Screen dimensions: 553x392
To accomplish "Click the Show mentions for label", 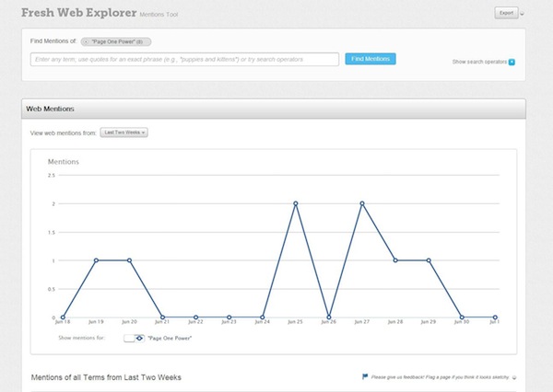I will coord(81,338).
